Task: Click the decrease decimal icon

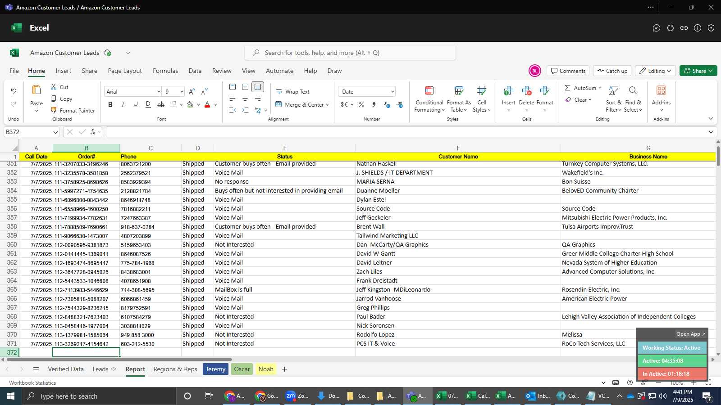Action: click(400, 104)
